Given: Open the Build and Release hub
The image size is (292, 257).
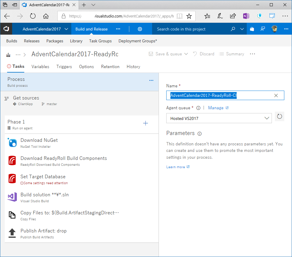Looking at the screenshot, I should coord(91,29).
